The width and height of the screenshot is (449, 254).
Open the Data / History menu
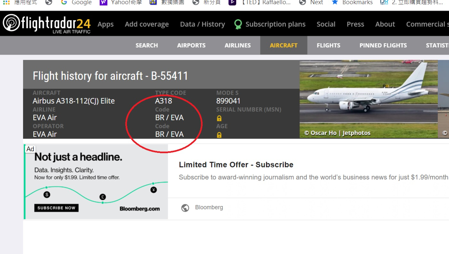click(x=203, y=24)
